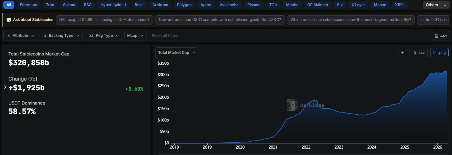
Task: Ask whether USD1 can compete with USDC
Action: [220, 20]
